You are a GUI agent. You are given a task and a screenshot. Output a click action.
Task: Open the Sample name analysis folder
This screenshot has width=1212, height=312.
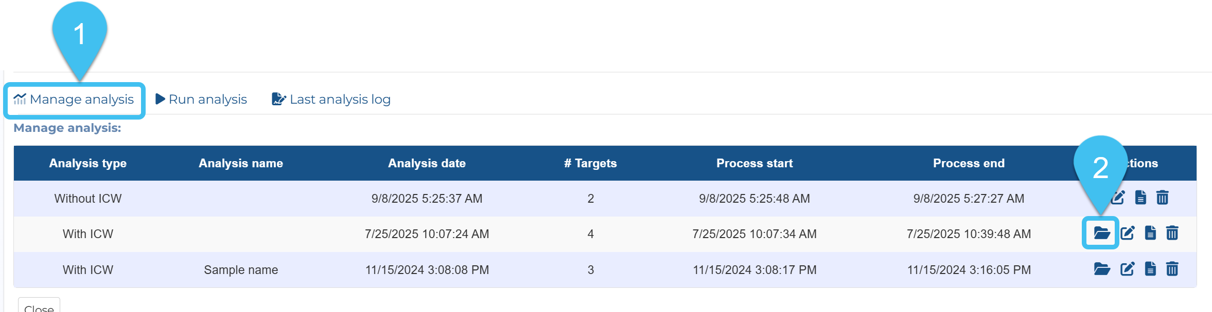(1101, 269)
